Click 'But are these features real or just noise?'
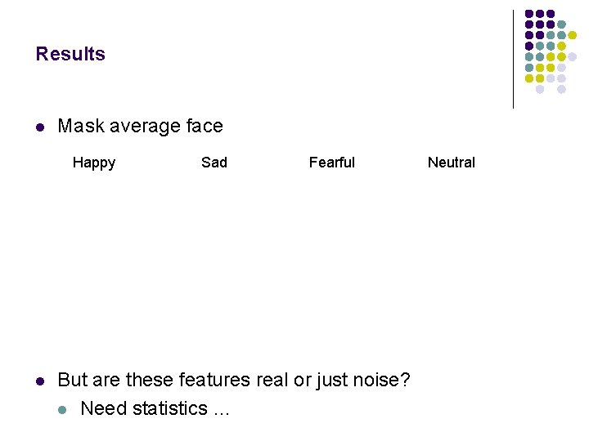The height and width of the screenshot is (441, 589). [234, 381]
